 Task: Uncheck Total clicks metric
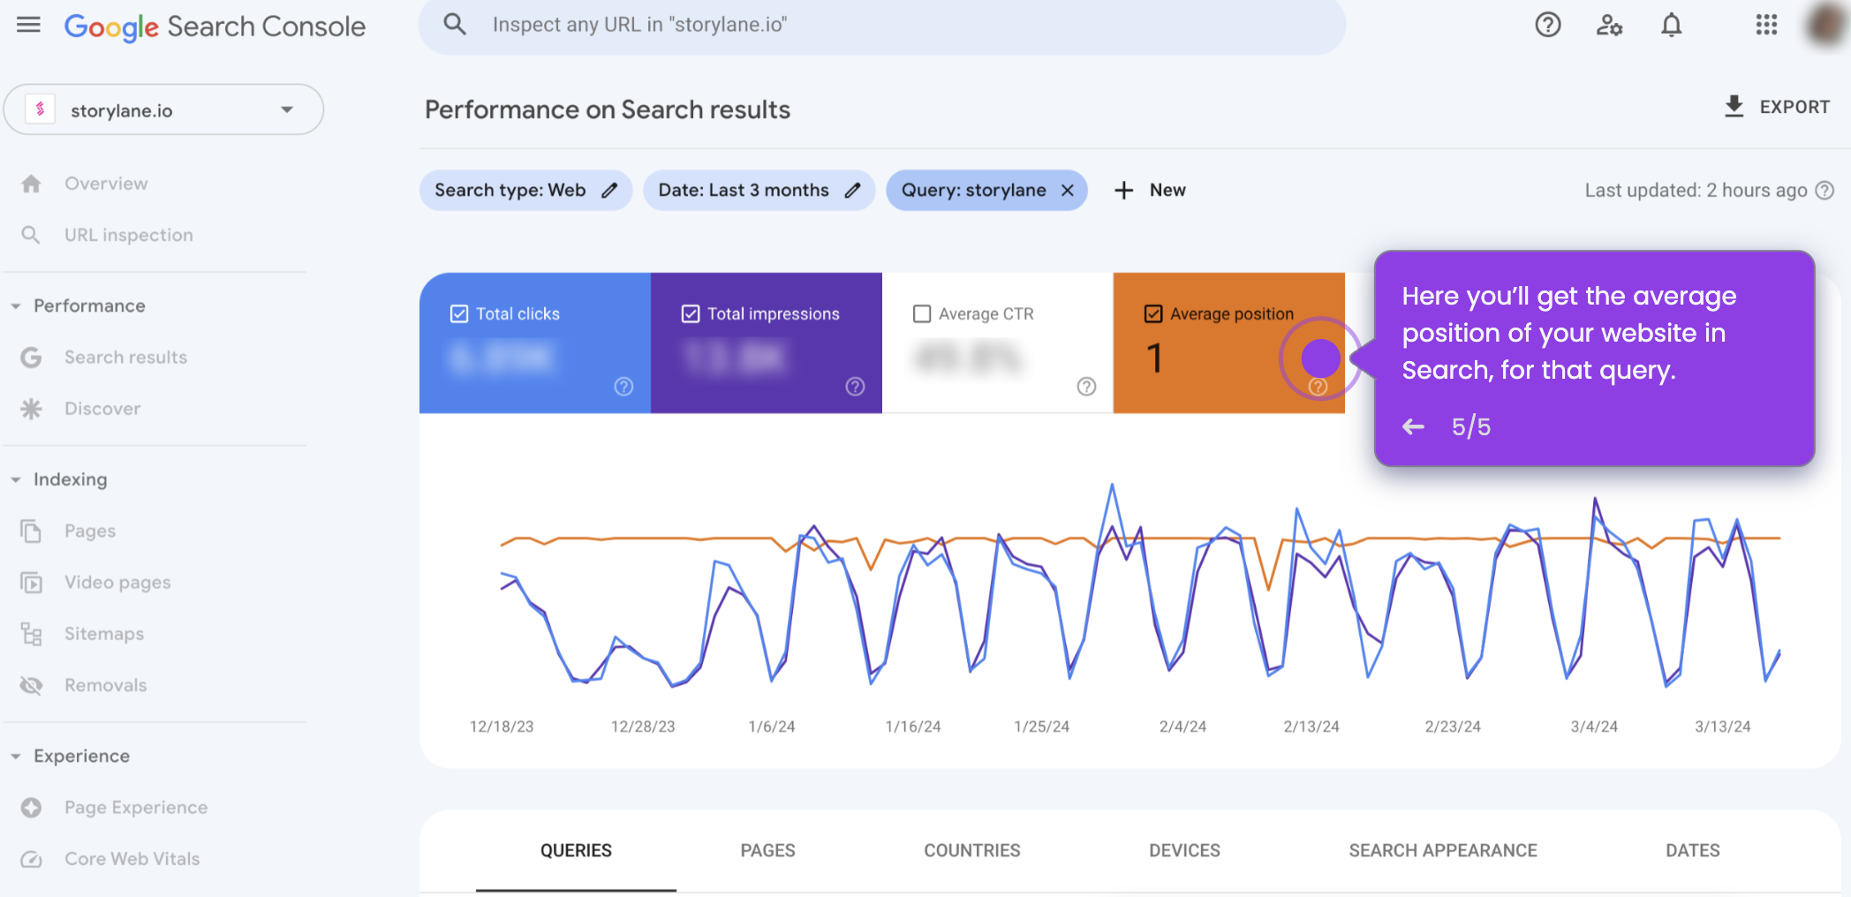[458, 313]
